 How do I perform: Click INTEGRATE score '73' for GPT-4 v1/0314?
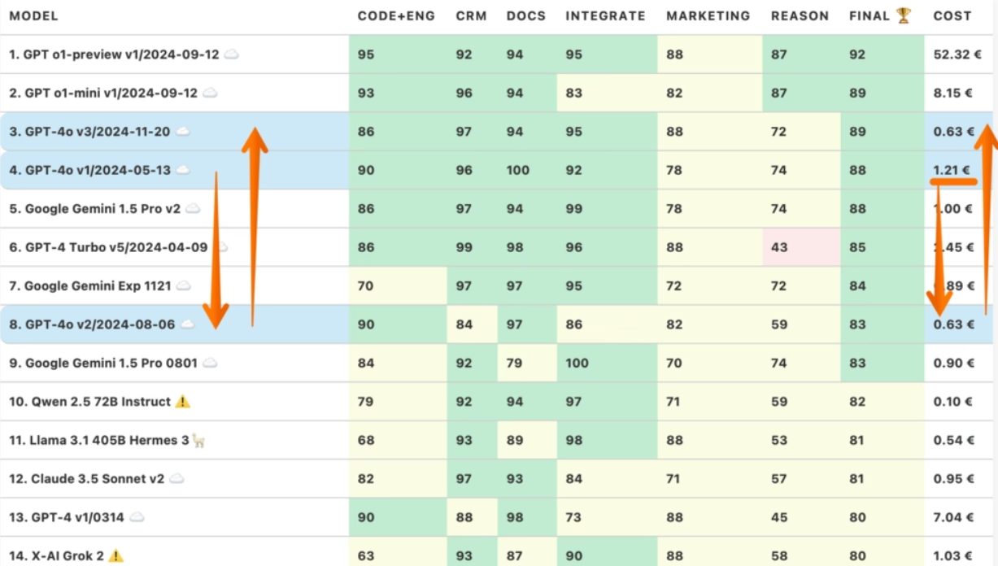click(573, 517)
